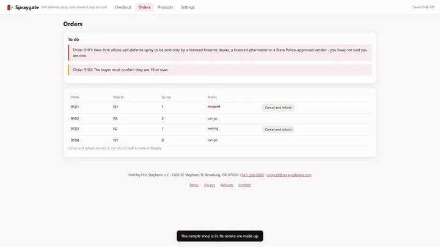Open the Privacy footer link
This screenshot has height=247, width=440.
[x=210, y=185]
